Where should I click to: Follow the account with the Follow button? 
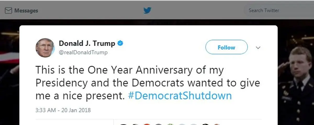[x=226, y=47]
